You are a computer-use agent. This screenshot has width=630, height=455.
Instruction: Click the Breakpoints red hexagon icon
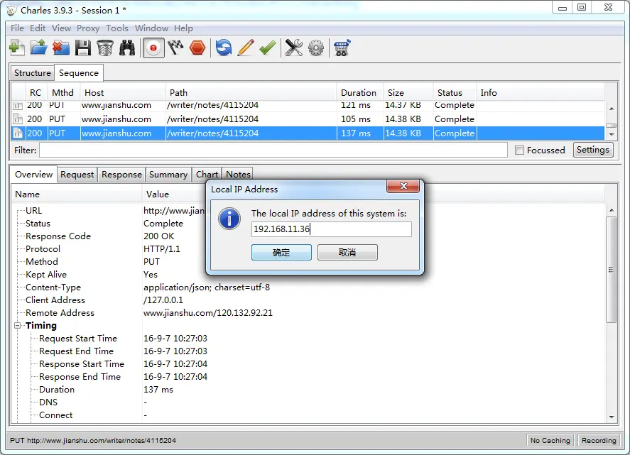coord(197,48)
